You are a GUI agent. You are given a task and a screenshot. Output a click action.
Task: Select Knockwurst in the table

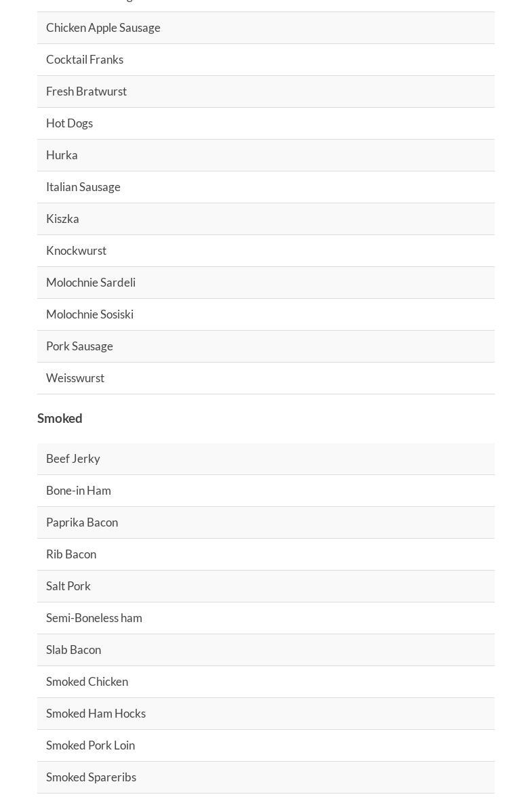tap(76, 251)
